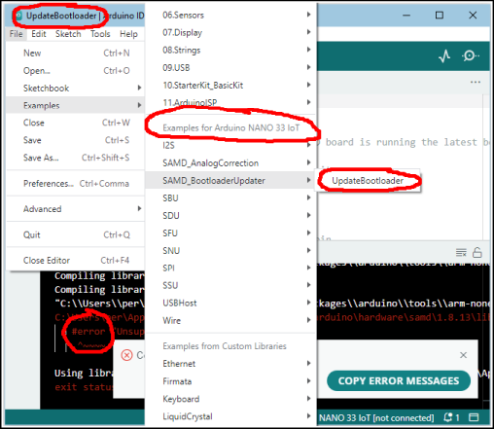Image resolution: width=494 pixels, height=429 pixels.
Task: Open the Serial Plotter icon
Action: tap(444, 56)
